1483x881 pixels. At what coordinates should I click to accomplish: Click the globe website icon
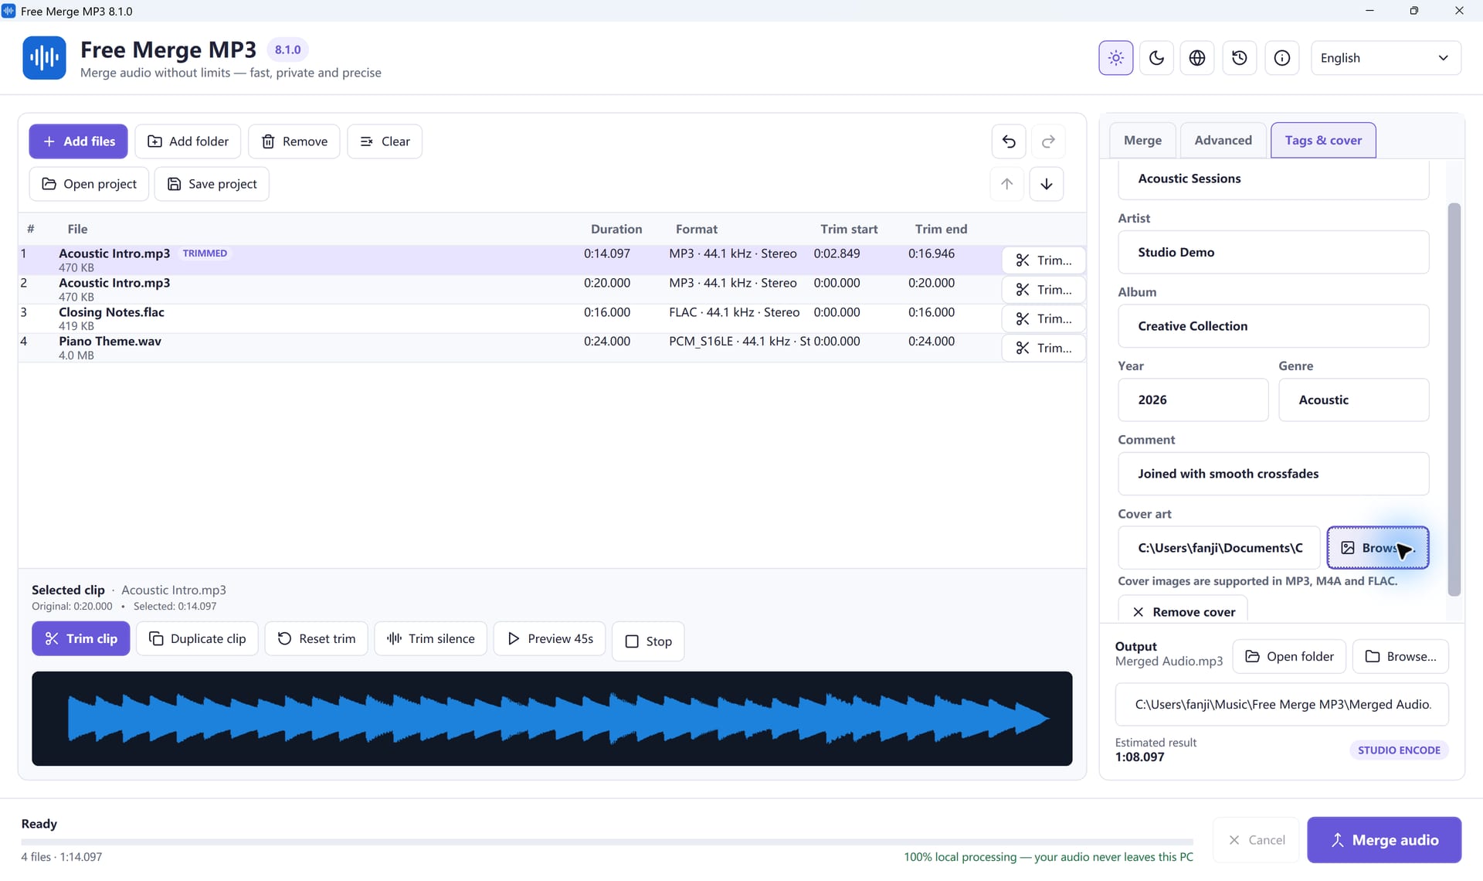point(1197,58)
